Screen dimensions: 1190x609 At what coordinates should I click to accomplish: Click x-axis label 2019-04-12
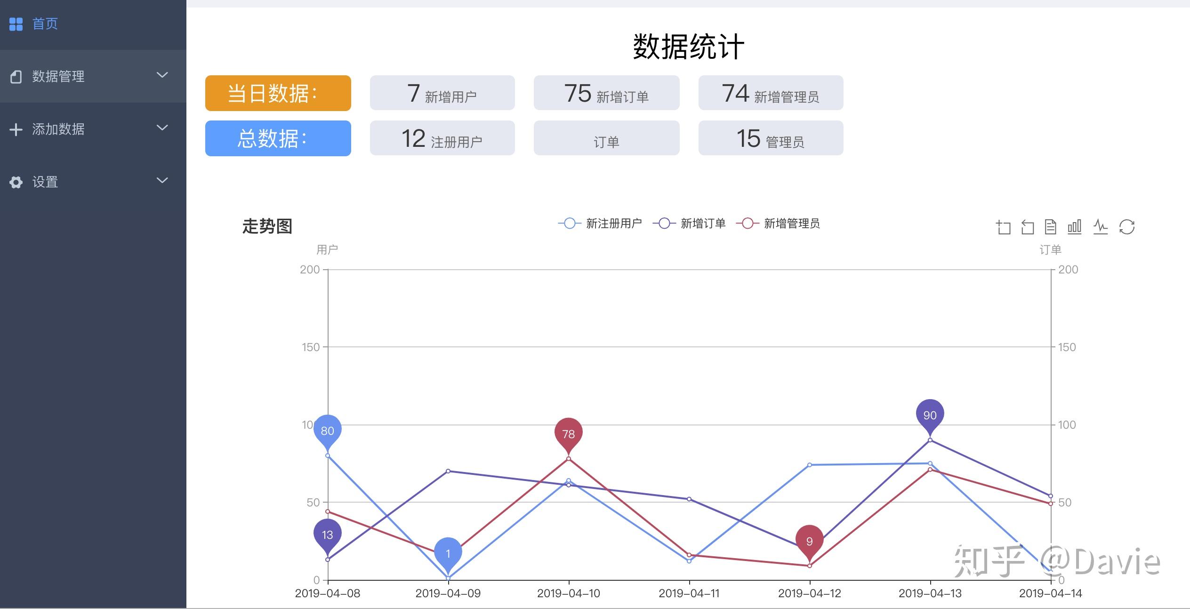[810, 593]
